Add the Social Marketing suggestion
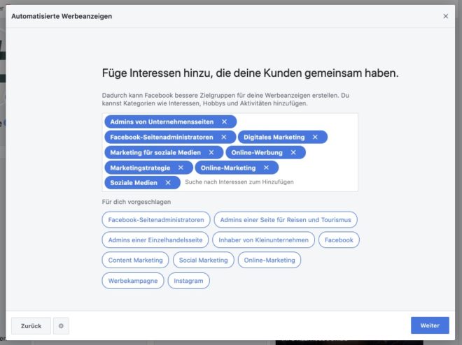This screenshot has width=462, height=345. pos(203,260)
